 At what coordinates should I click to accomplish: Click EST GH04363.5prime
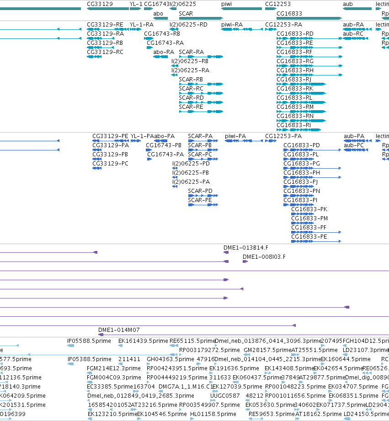tap(149, 364)
